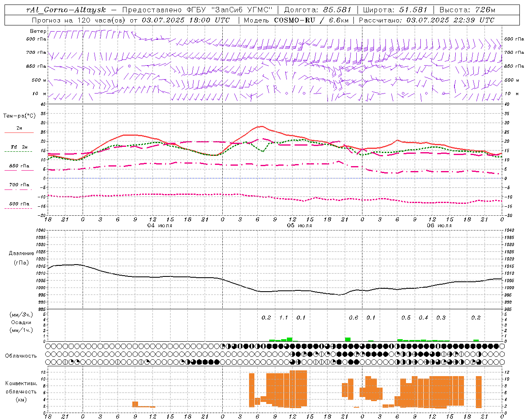Click the forecast start 03.07.2025 18:00 UTC

[186, 20]
